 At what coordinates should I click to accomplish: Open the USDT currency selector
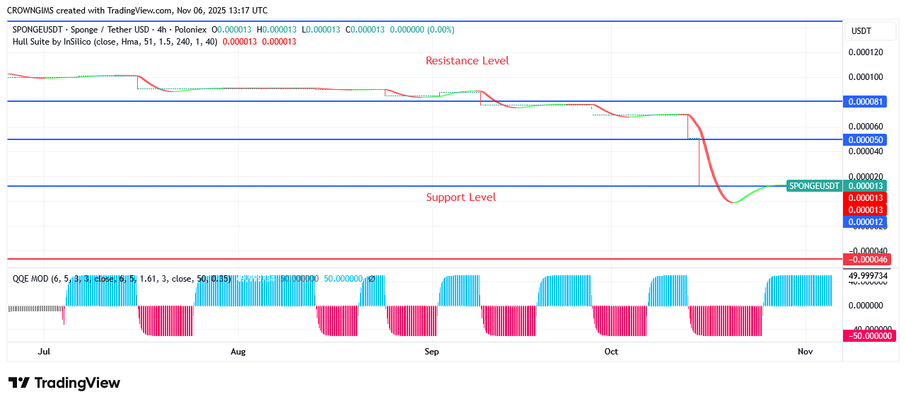tap(861, 31)
